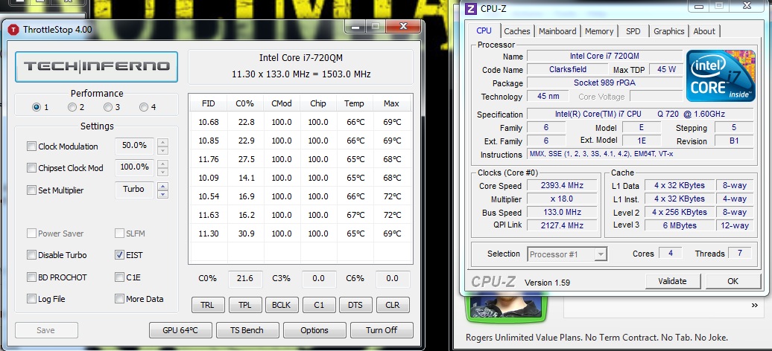Open the About tab
The width and height of the screenshot is (772, 351).
(x=704, y=31)
